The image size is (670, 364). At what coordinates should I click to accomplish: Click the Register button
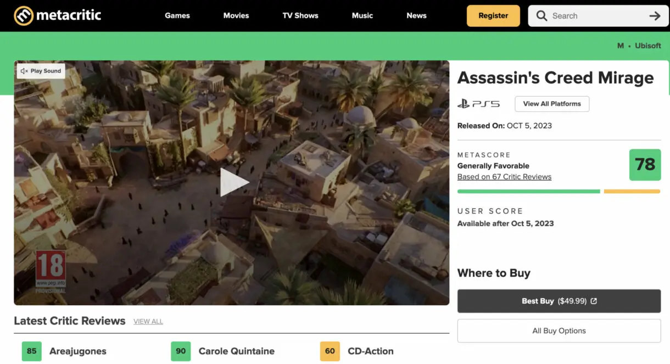[493, 16]
